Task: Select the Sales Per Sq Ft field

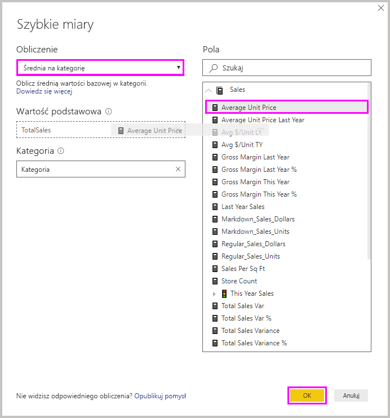Action: (x=243, y=269)
